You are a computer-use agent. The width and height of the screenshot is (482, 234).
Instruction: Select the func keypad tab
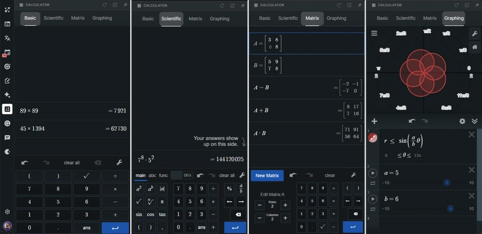(x=163, y=175)
